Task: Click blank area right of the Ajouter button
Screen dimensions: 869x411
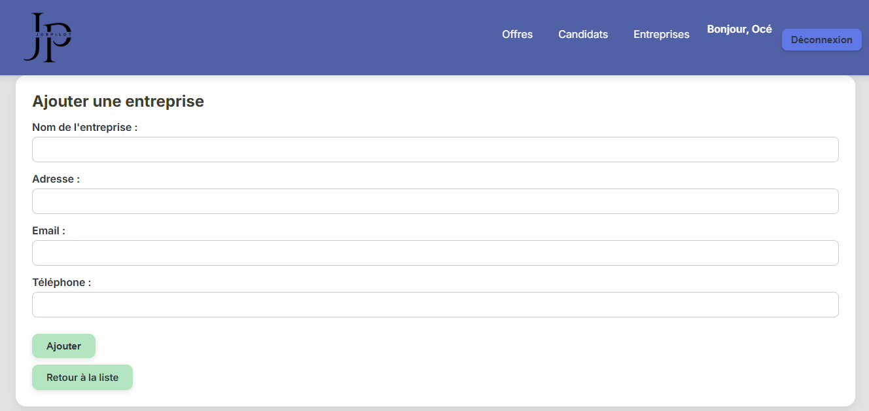Action: [x=393, y=346]
